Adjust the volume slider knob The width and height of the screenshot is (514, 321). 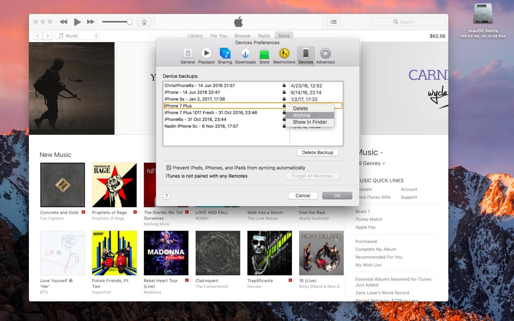click(129, 22)
